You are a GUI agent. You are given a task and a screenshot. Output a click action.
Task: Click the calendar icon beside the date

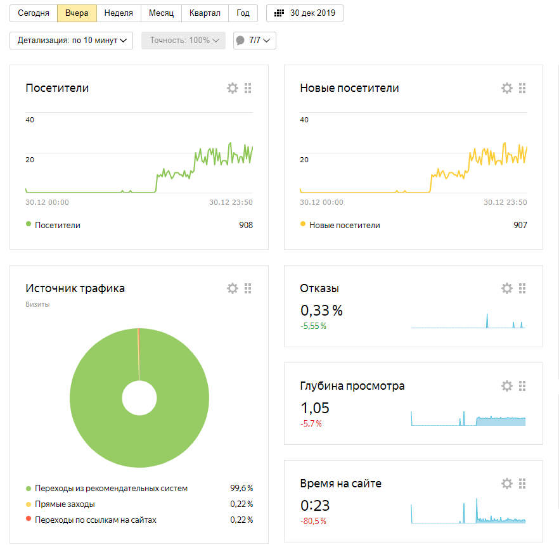coord(279,13)
